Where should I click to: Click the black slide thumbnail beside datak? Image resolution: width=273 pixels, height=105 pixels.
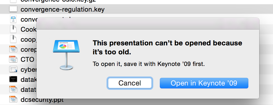pyautogui.click(x=13, y=79)
